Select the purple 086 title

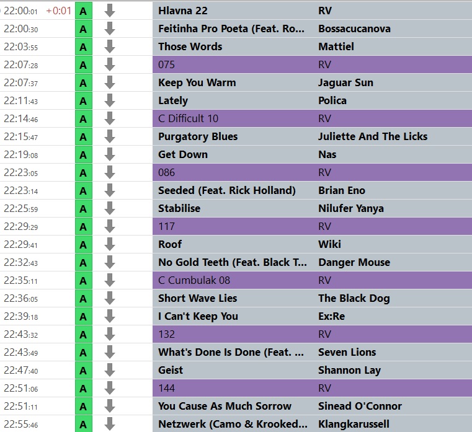pos(166,173)
